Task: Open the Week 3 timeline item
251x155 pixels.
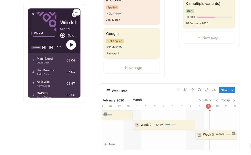Action: pyautogui.click(x=216, y=135)
